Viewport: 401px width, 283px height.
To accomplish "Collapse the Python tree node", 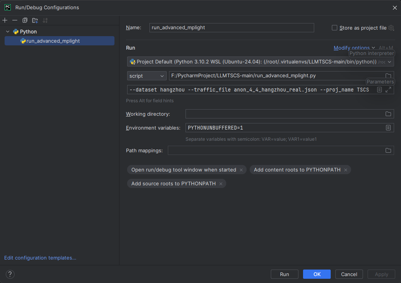I will pyautogui.click(x=8, y=32).
